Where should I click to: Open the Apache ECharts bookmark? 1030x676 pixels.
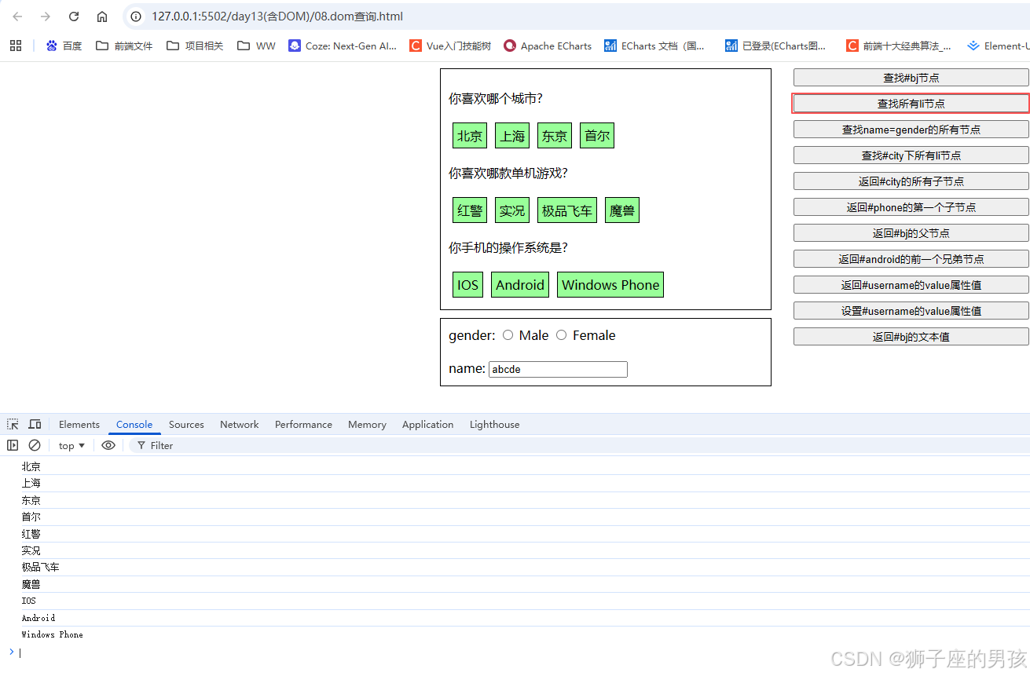(548, 46)
